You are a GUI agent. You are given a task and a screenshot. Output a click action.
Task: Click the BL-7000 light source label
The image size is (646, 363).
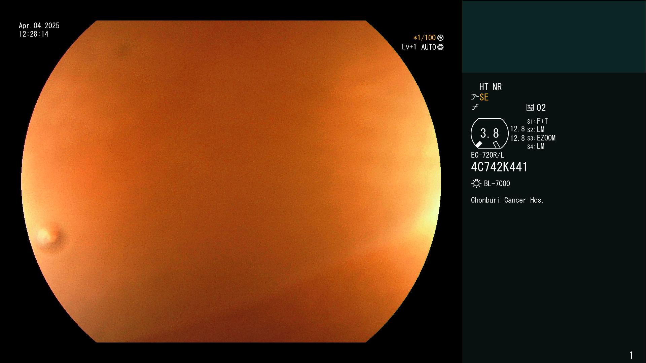tap(497, 184)
